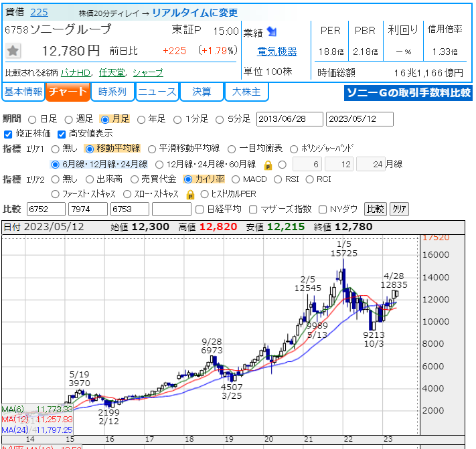Click the lock icon beside 60月線 option
Viewport: 476px width, 449px height.
click(x=268, y=165)
